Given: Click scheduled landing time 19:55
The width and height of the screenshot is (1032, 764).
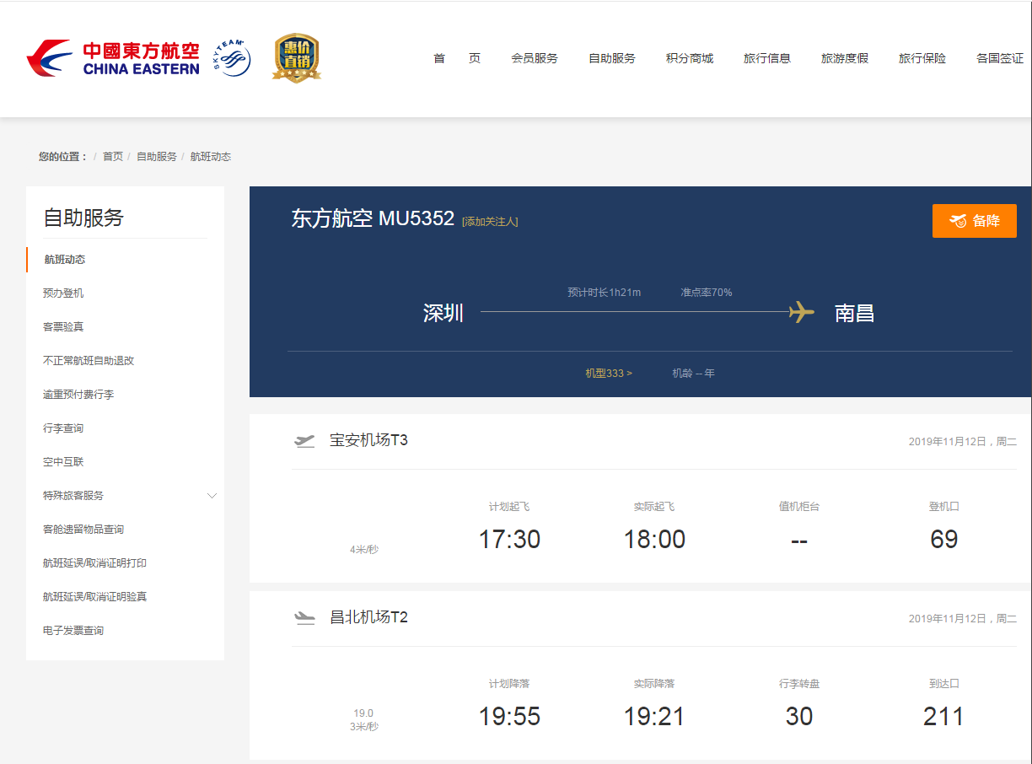Looking at the screenshot, I should (509, 717).
